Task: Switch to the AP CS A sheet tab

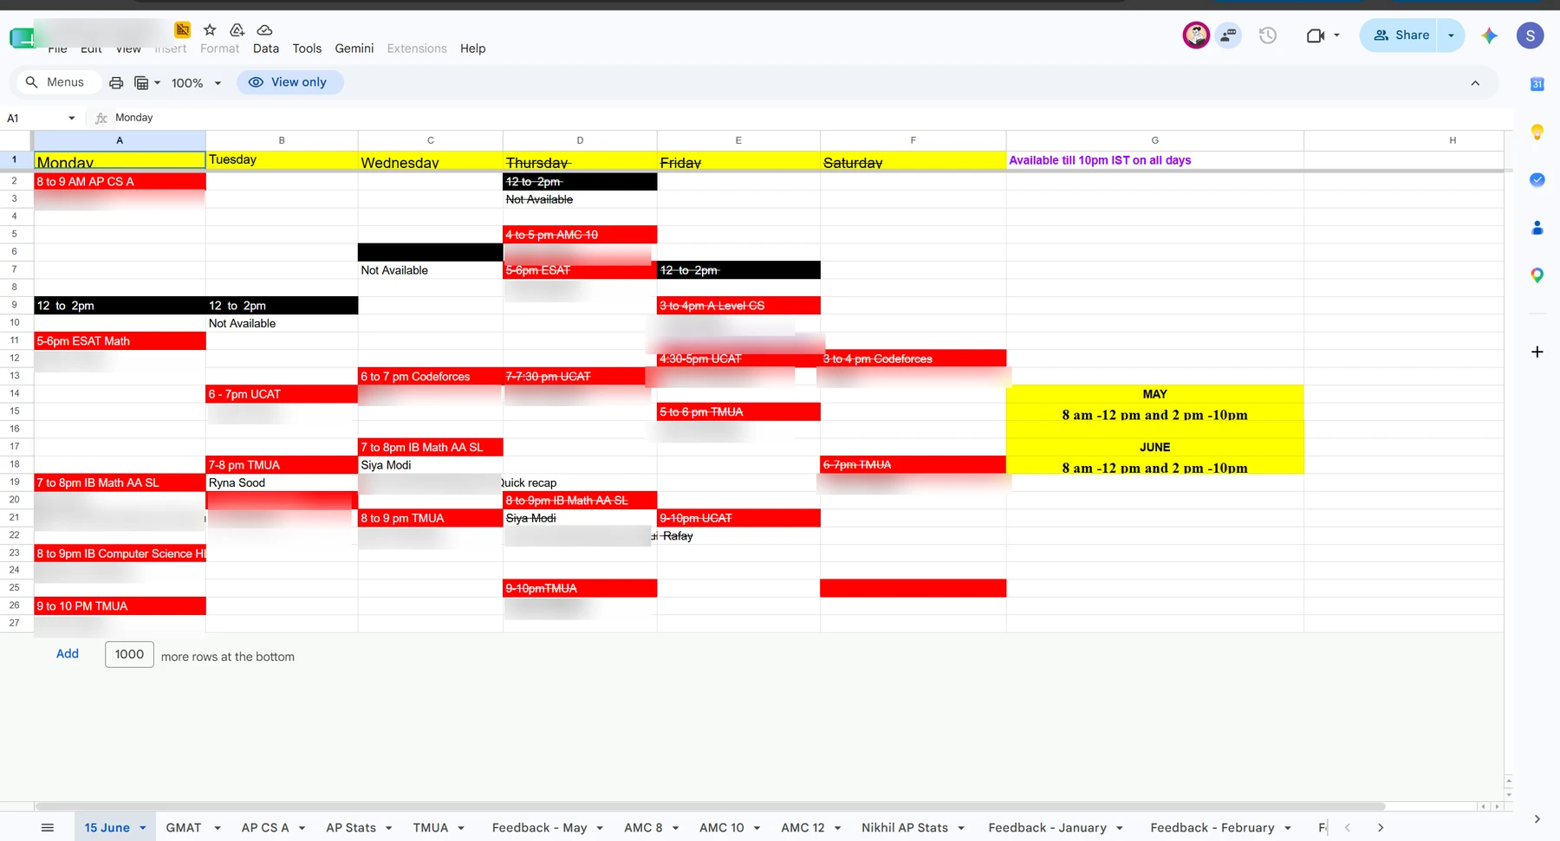Action: coord(265,828)
